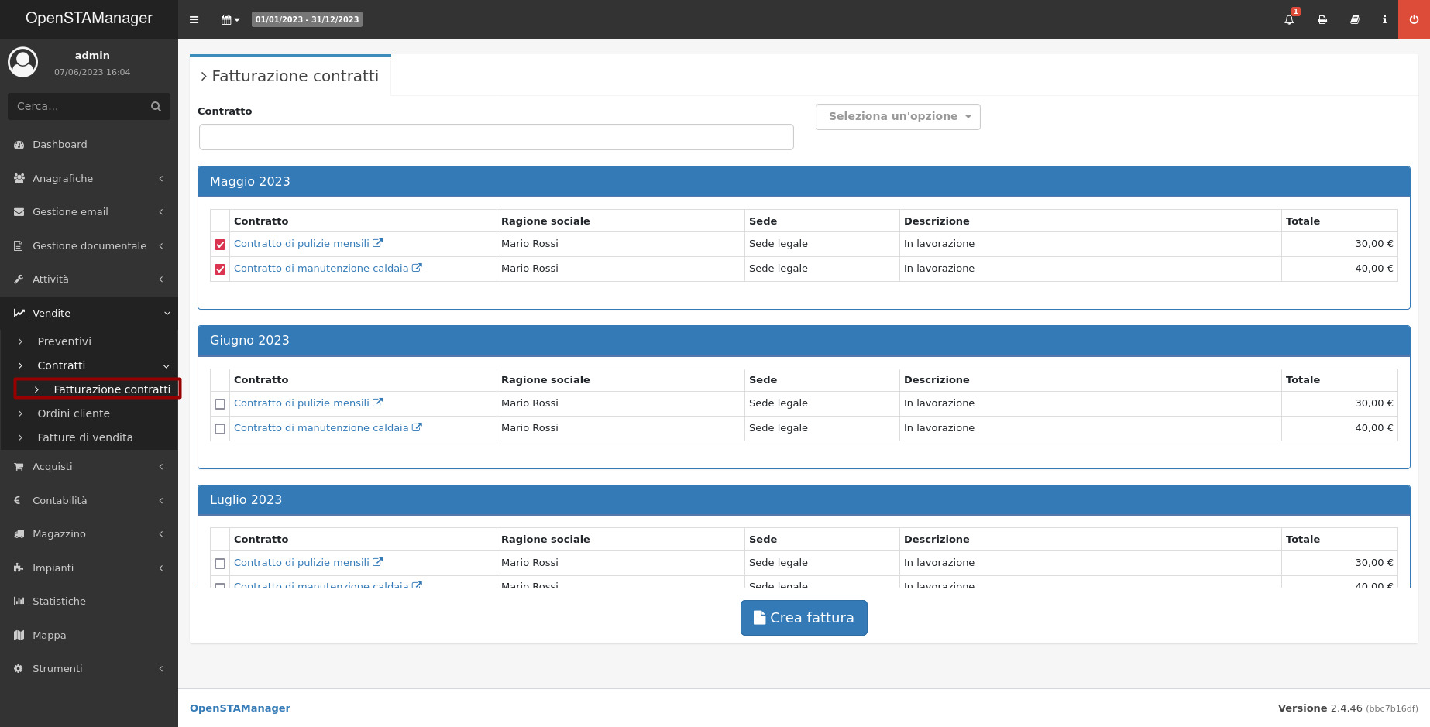The width and height of the screenshot is (1430, 727).
Task: Click the info icon in top bar
Action: click(1384, 20)
